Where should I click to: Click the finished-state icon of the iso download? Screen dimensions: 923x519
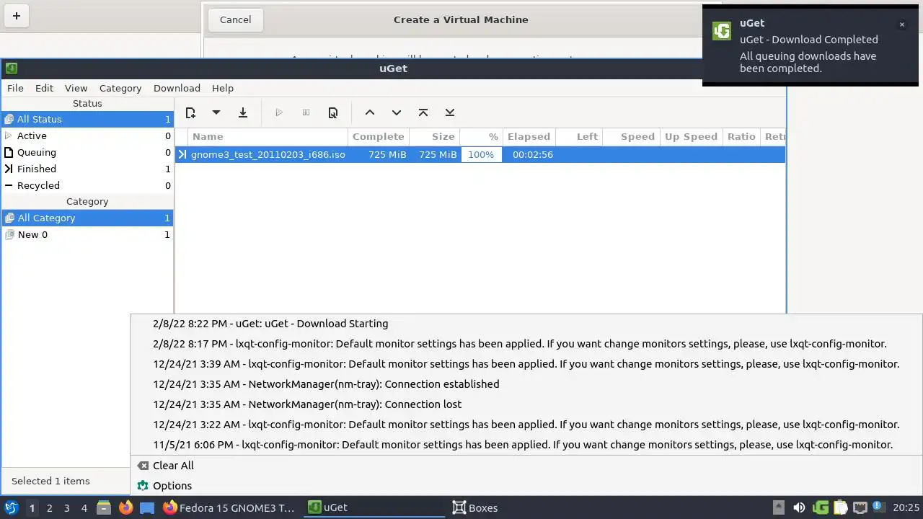[182, 154]
